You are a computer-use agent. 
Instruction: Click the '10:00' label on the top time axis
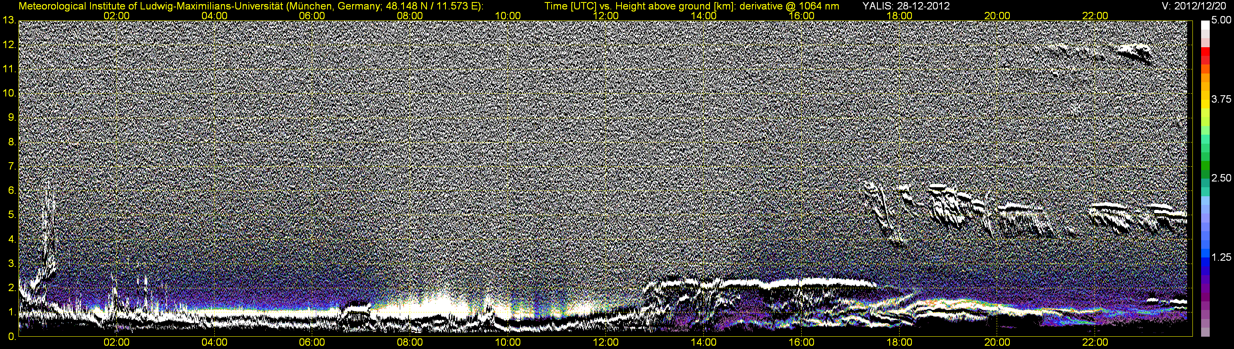click(x=508, y=16)
